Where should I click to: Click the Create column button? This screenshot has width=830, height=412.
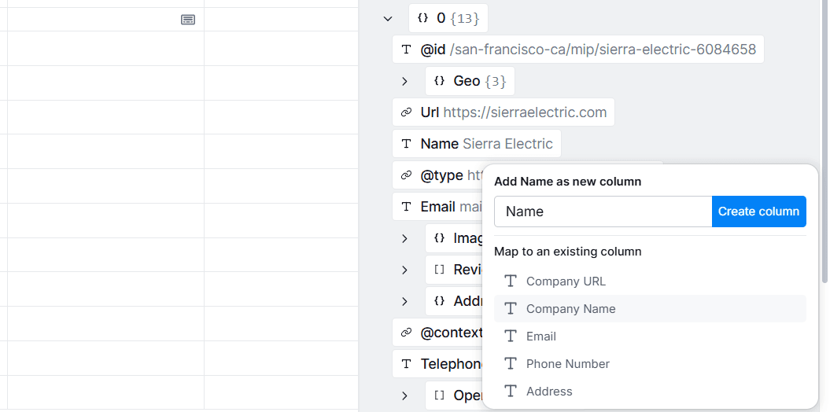pyautogui.click(x=758, y=212)
